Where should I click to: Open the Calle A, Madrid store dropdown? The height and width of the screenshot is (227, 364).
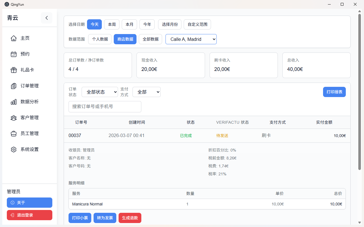pos(191,39)
